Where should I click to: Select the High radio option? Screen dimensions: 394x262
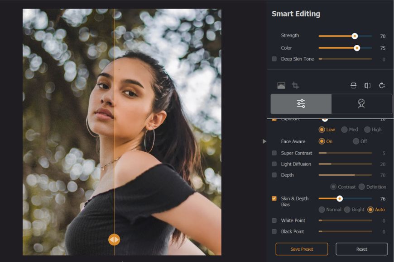point(367,130)
